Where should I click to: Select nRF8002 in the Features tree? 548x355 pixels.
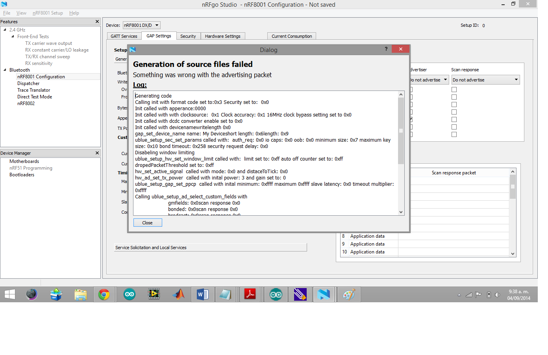(x=26, y=104)
